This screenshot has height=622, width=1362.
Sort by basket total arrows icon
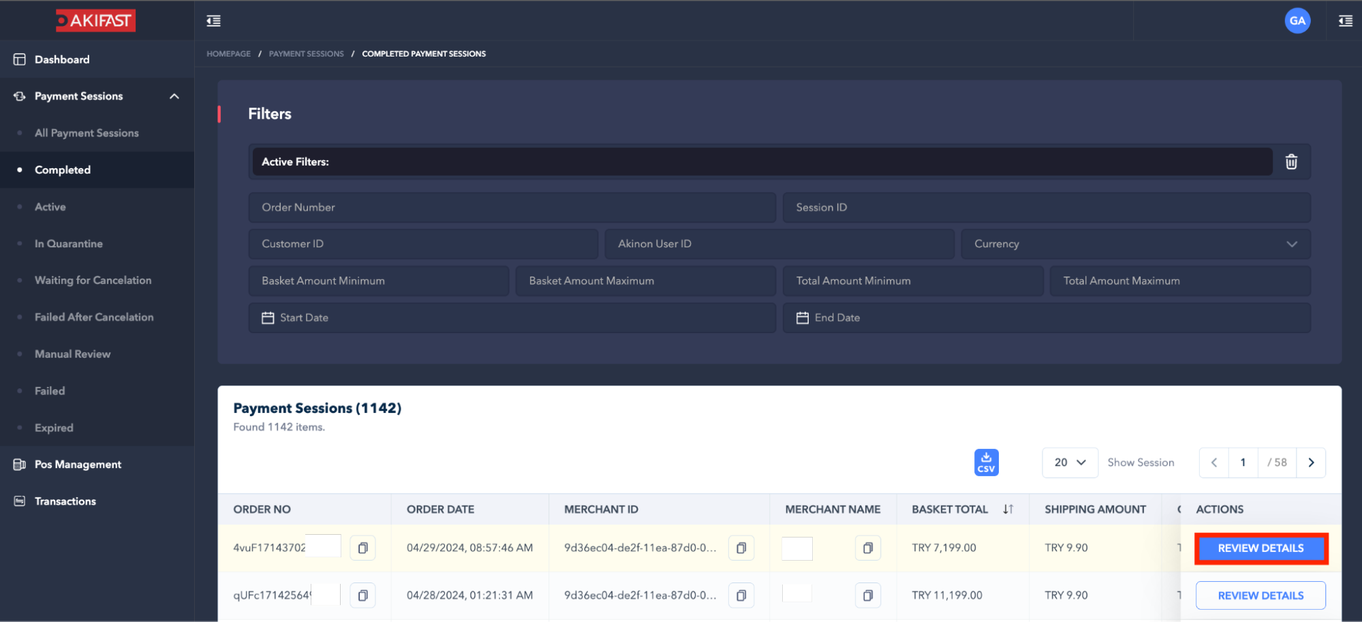pyautogui.click(x=1008, y=510)
